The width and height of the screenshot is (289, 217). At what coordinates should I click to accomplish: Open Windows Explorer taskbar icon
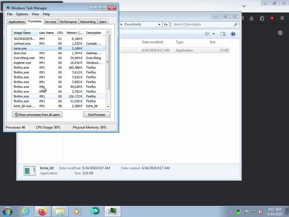click(60, 211)
